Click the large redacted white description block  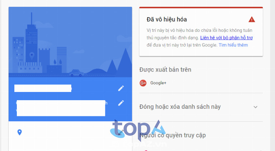(x=61, y=108)
